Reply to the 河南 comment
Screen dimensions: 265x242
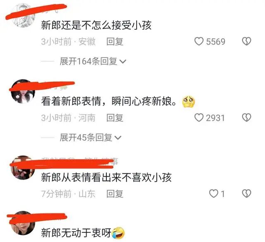click(x=115, y=118)
